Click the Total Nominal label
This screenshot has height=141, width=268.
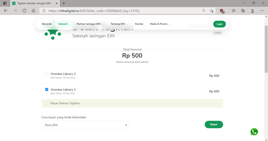tap(132, 49)
